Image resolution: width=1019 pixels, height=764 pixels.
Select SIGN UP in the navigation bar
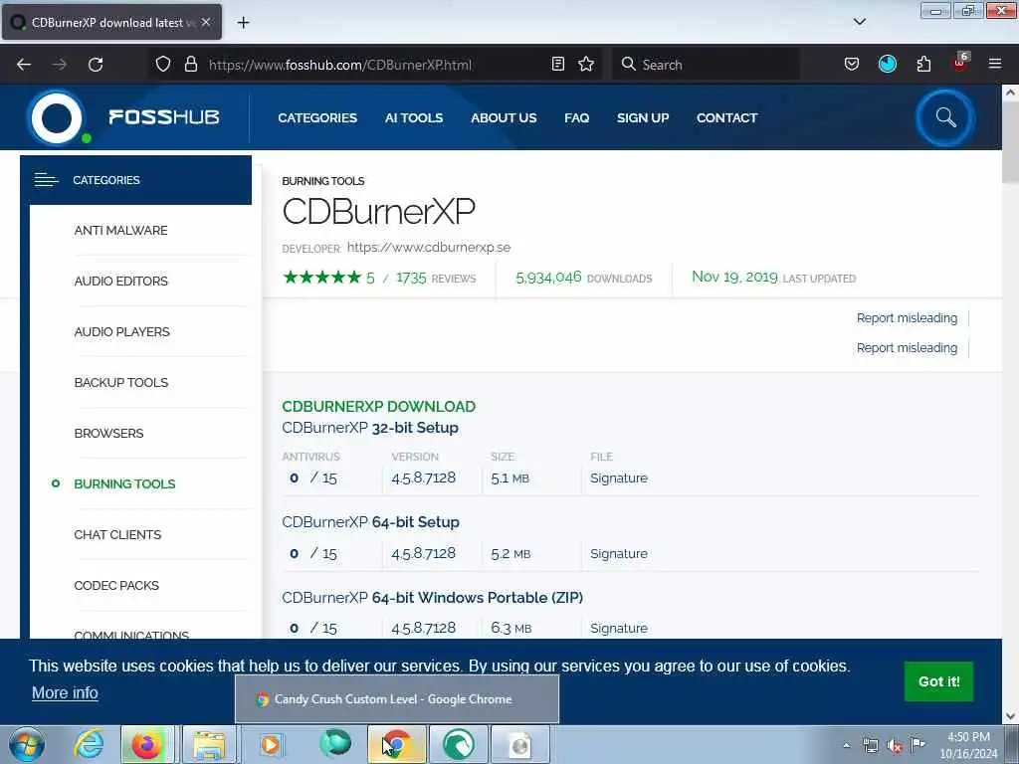pos(643,117)
